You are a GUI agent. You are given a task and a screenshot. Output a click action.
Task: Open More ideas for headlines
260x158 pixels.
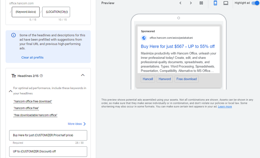77,124
